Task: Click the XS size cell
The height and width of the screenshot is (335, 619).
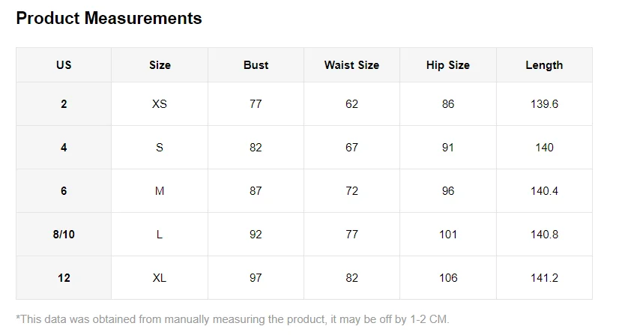Action: (x=160, y=104)
